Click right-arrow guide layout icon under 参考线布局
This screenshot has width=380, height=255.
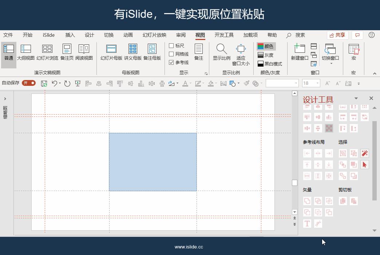tap(329, 153)
